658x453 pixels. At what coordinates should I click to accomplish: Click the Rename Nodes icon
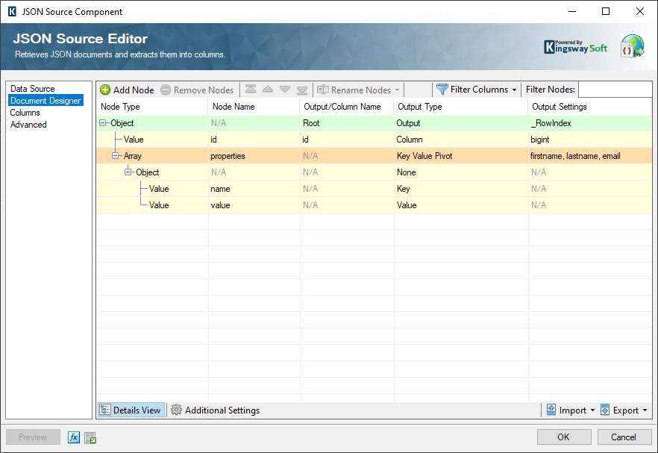click(x=324, y=90)
